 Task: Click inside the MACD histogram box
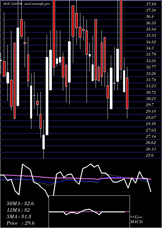[x=89, y=212]
